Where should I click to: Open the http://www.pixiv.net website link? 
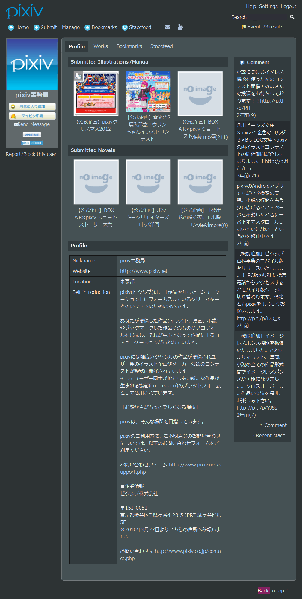(x=144, y=271)
